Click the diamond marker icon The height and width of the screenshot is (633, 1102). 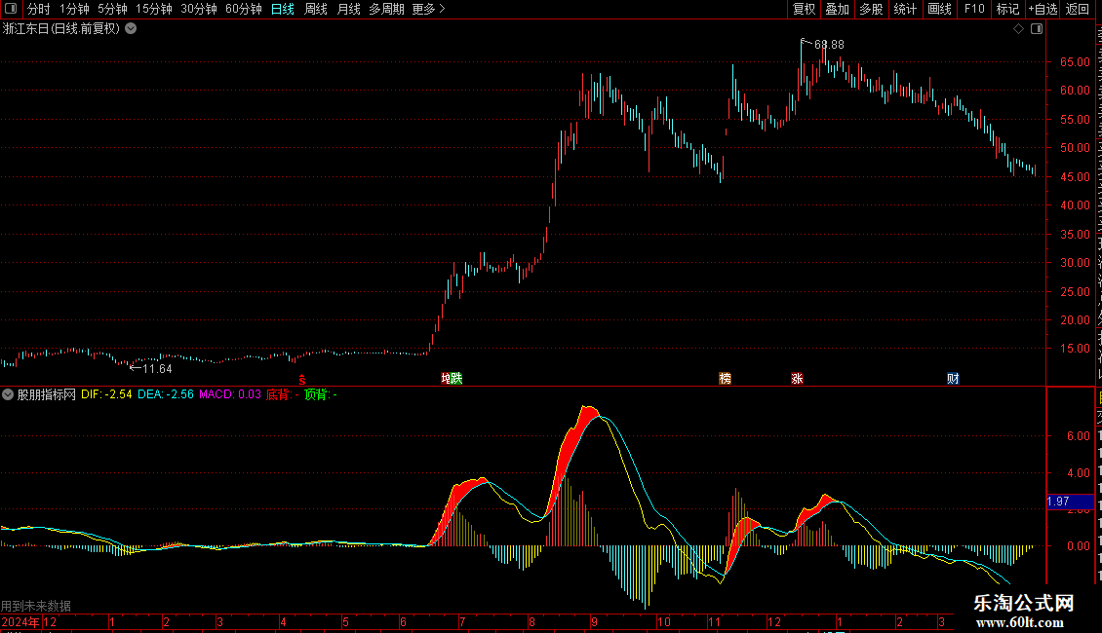coord(1018,29)
